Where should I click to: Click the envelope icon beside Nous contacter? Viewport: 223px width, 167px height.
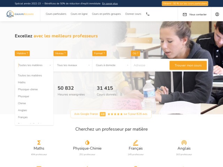click(185, 15)
